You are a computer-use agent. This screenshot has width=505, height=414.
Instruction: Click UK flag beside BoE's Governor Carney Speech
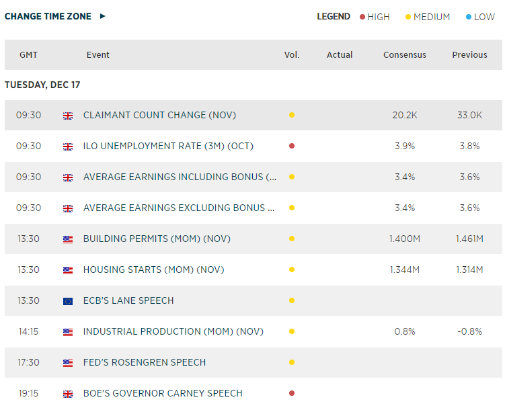pos(68,394)
